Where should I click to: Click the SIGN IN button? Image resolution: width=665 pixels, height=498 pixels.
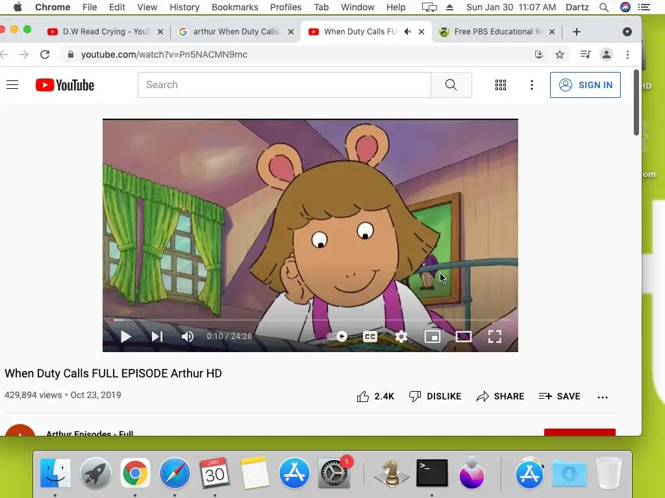(585, 85)
